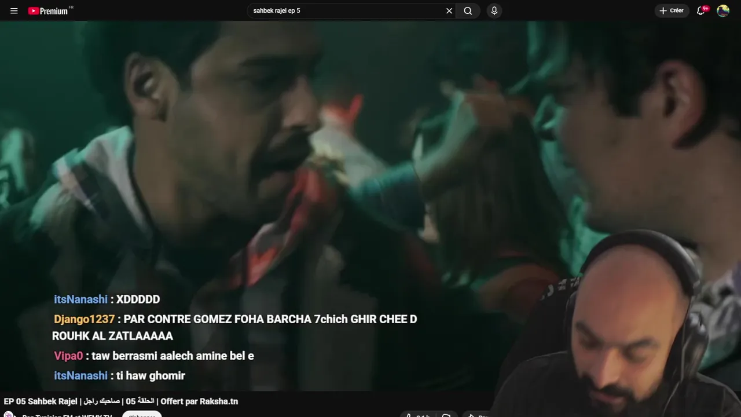Click chat username 'Django1237'
The height and width of the screenshot is (417, 741).
[84, 319]
